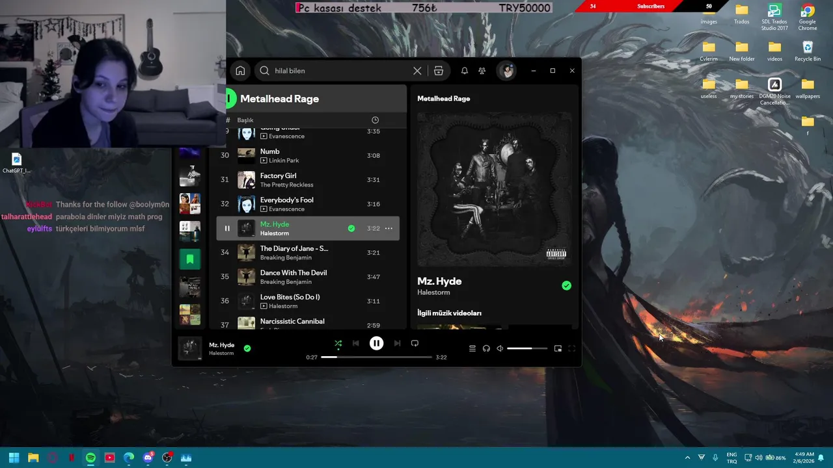Select Love Bites (So Do I) track

click(308, 301)
